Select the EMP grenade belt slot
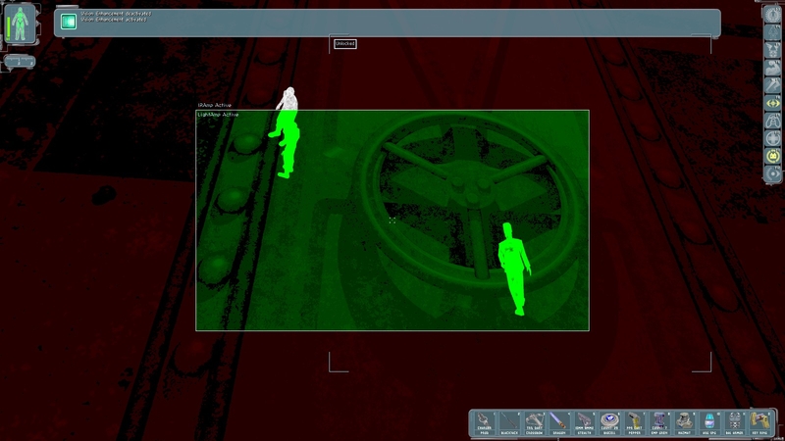785x441 pixels. [659, 423]
